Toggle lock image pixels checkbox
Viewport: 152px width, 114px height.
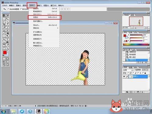click(133, 73)
